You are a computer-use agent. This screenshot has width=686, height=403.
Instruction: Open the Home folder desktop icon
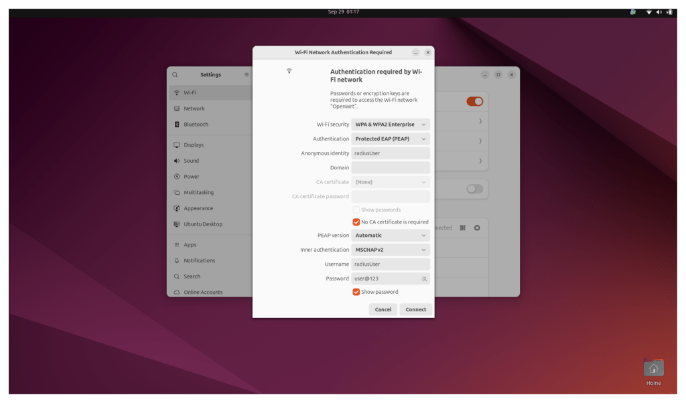click(x=653, y=370)
